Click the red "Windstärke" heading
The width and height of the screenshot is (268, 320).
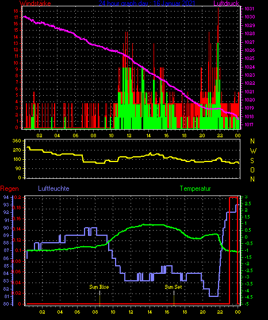tap(35, 3)
